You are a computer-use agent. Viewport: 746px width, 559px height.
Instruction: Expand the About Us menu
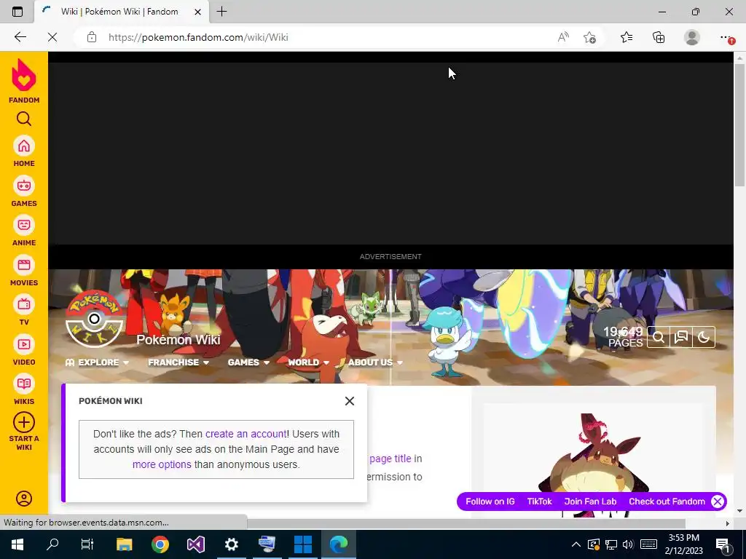coord(375,362)
